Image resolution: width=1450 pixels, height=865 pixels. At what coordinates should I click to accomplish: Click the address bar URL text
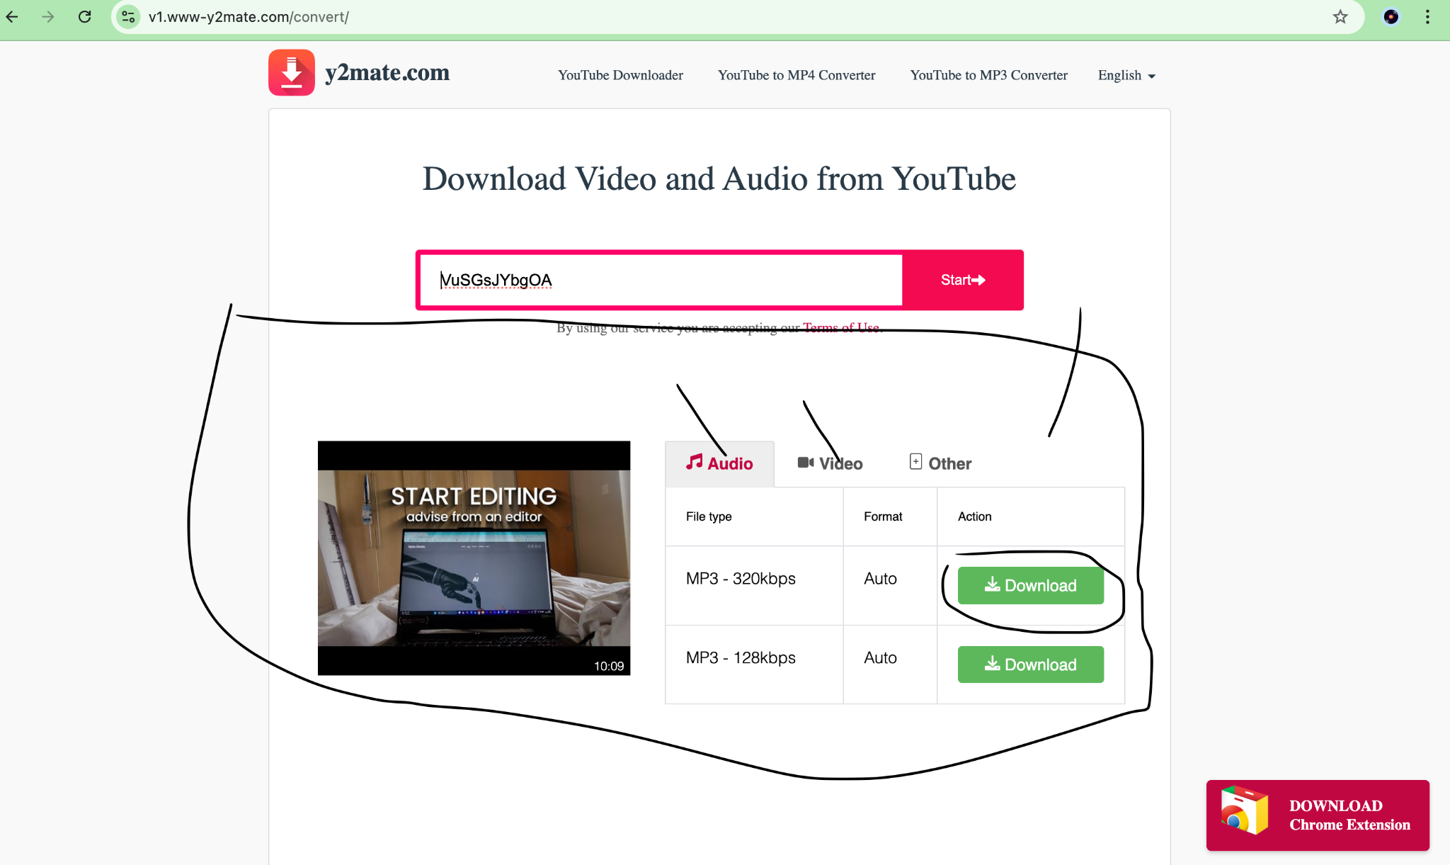pos(249,17)
